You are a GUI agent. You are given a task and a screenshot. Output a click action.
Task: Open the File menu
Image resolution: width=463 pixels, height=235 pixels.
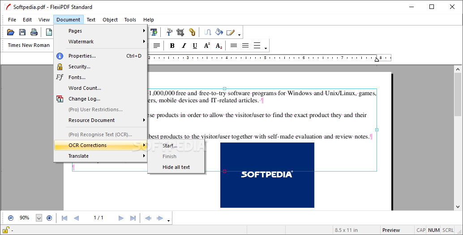coord(12,20)
